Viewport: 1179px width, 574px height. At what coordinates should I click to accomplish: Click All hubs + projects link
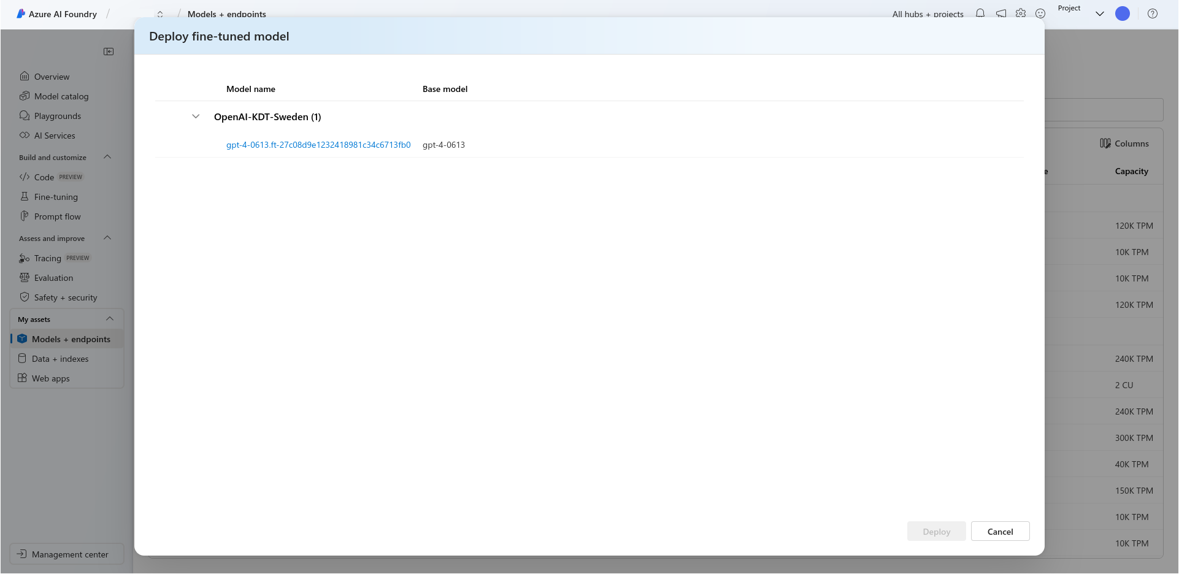tap(927, 14)
